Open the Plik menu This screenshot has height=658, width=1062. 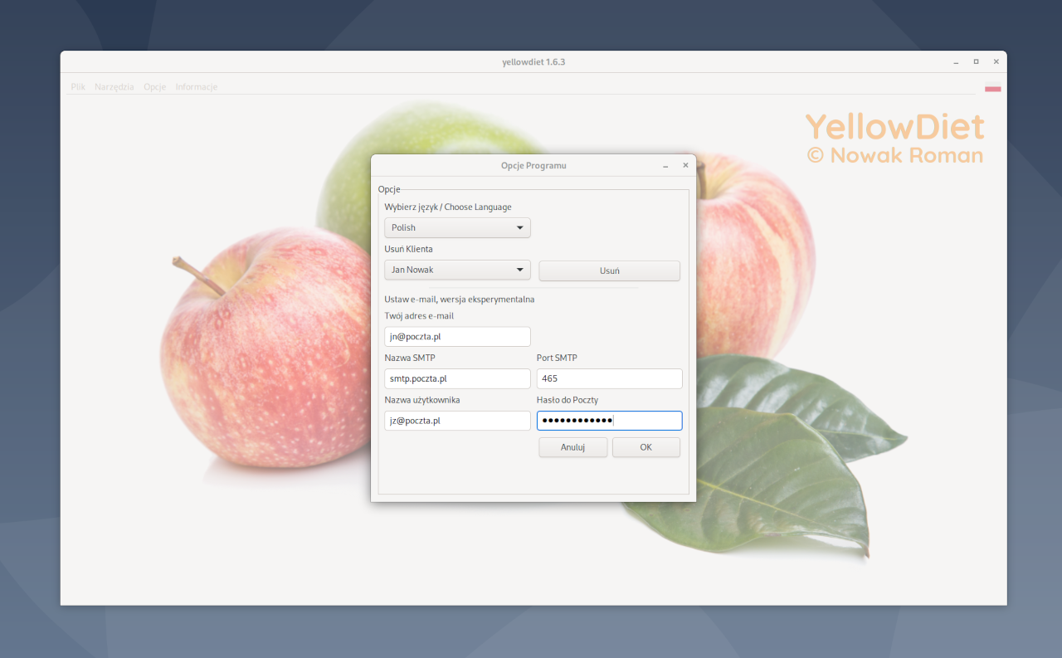pos(77,86)
